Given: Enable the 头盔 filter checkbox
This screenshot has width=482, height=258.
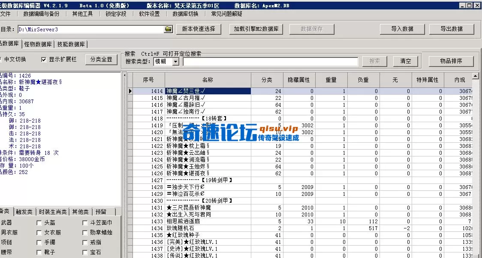Looking at the screenshot, I should (39, 222).
